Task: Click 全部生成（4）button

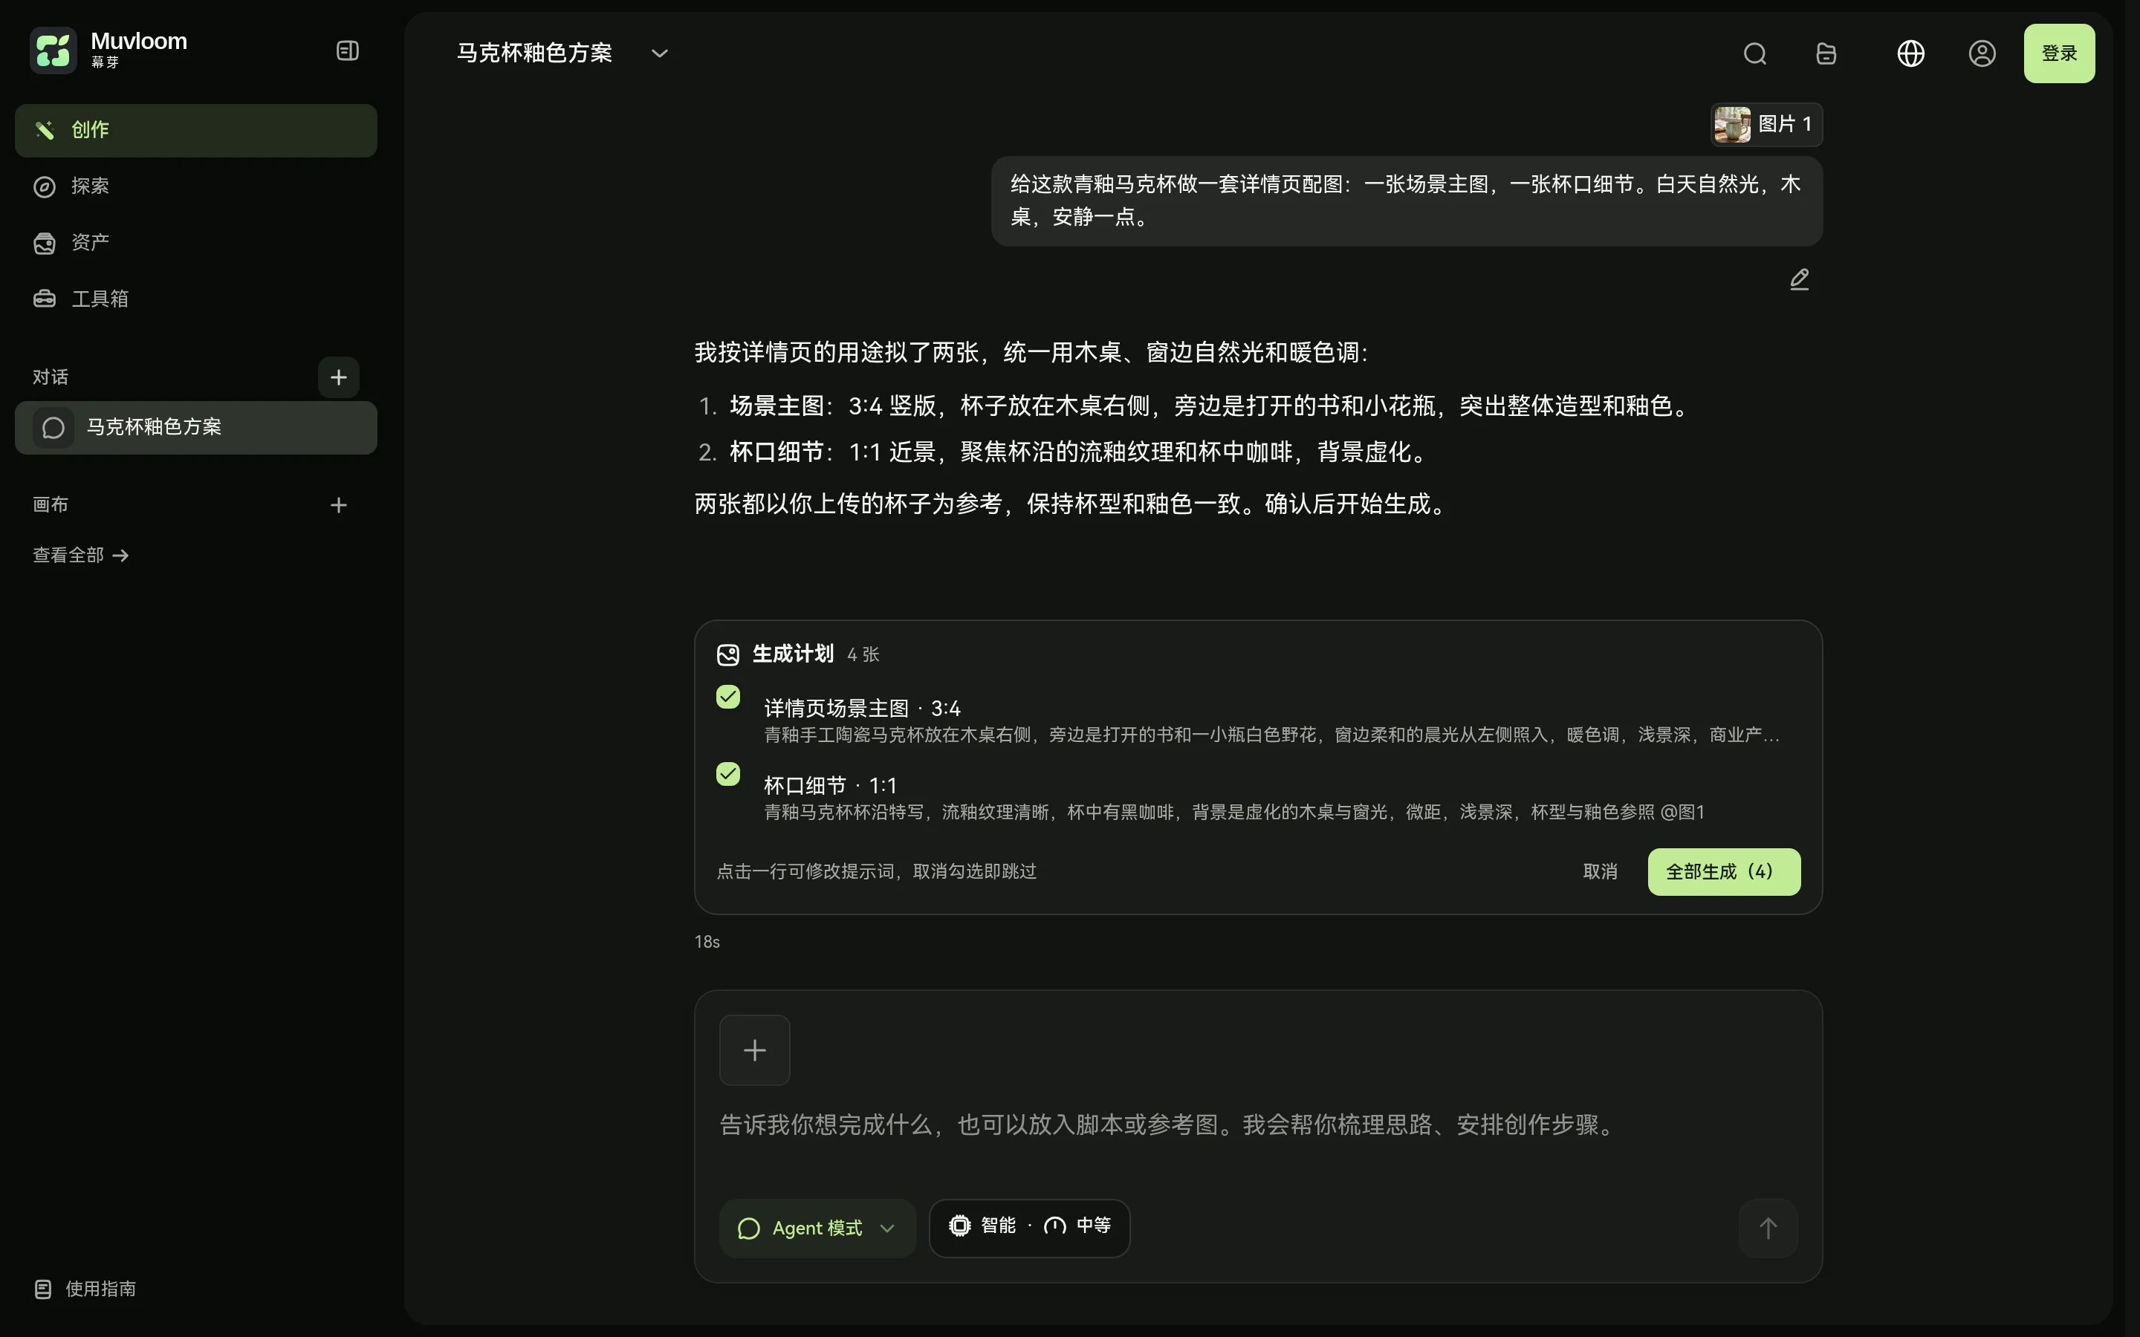Action: tap(1723, 872)
